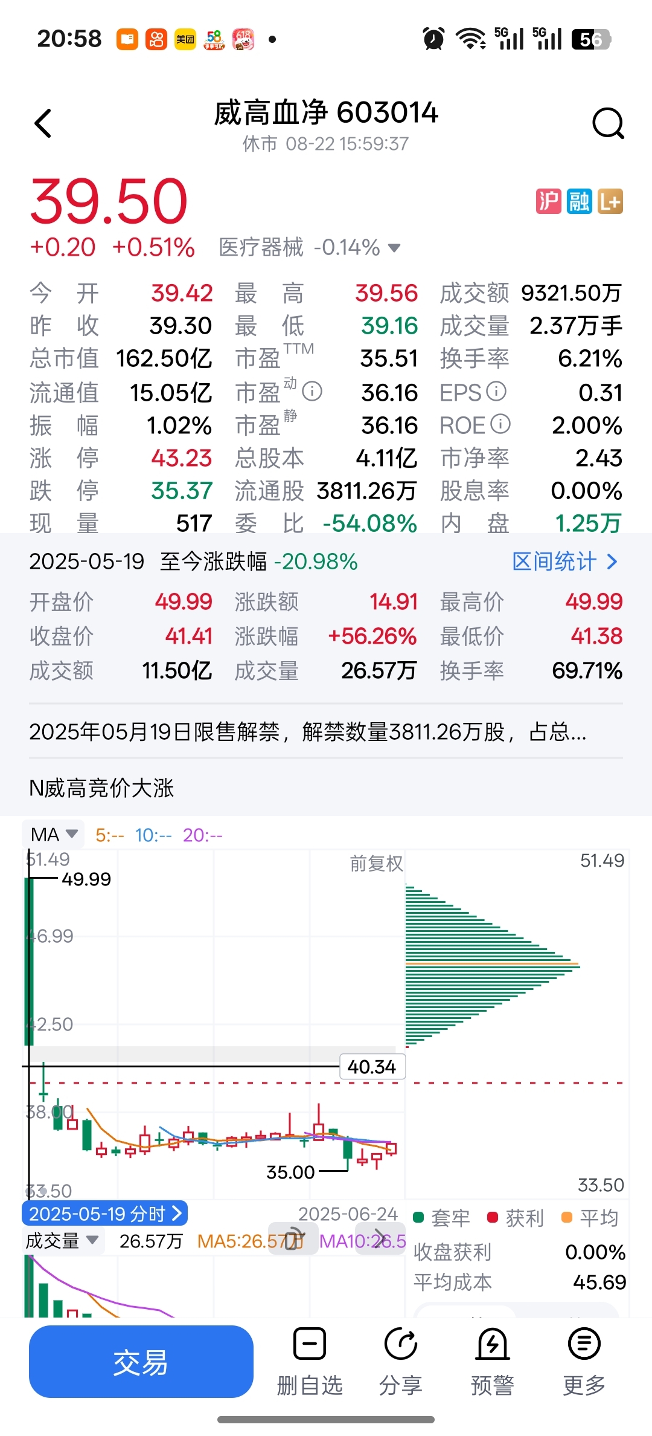Screen dimensions: 652x1436
Task: Tap the red 沪 market badge
Action: [x=548, y=201]
